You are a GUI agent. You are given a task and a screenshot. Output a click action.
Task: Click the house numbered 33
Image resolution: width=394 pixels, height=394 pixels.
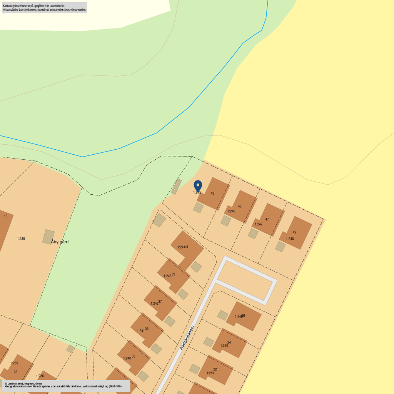coord(133,357)
